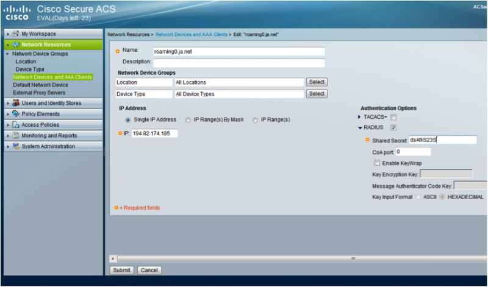Expand Users and Identity Stores arrow
This screenshot has width=488, height=287.
coord(8,103)
